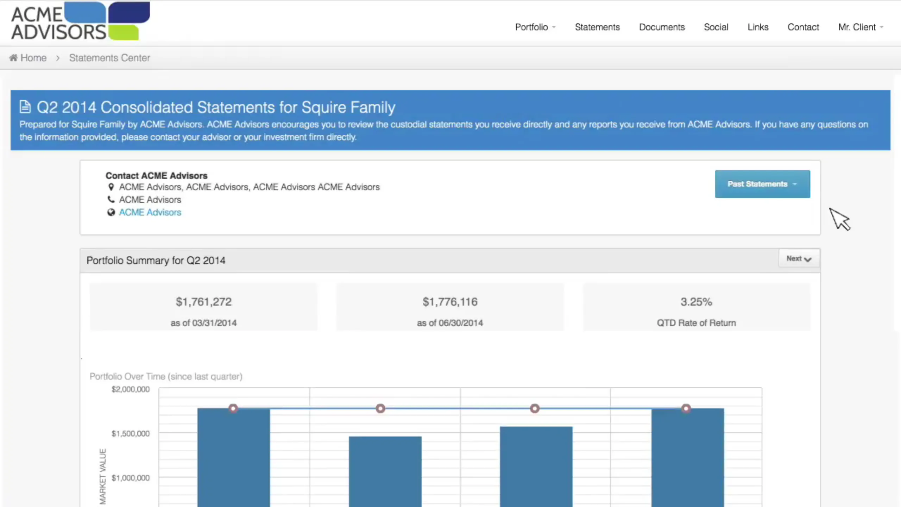This screenshot has height=507, width=901.
Task: Click 'Portfolio Over Time (since last quarter)' title
Action: (166, 376)
